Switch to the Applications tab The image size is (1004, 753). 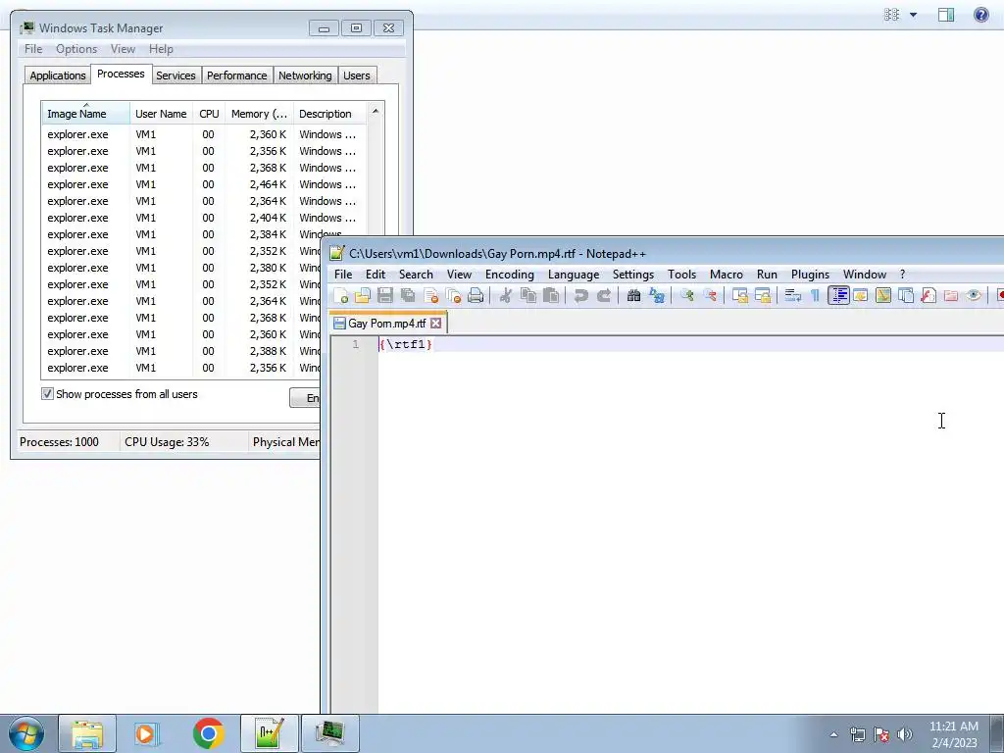point(58,75)
